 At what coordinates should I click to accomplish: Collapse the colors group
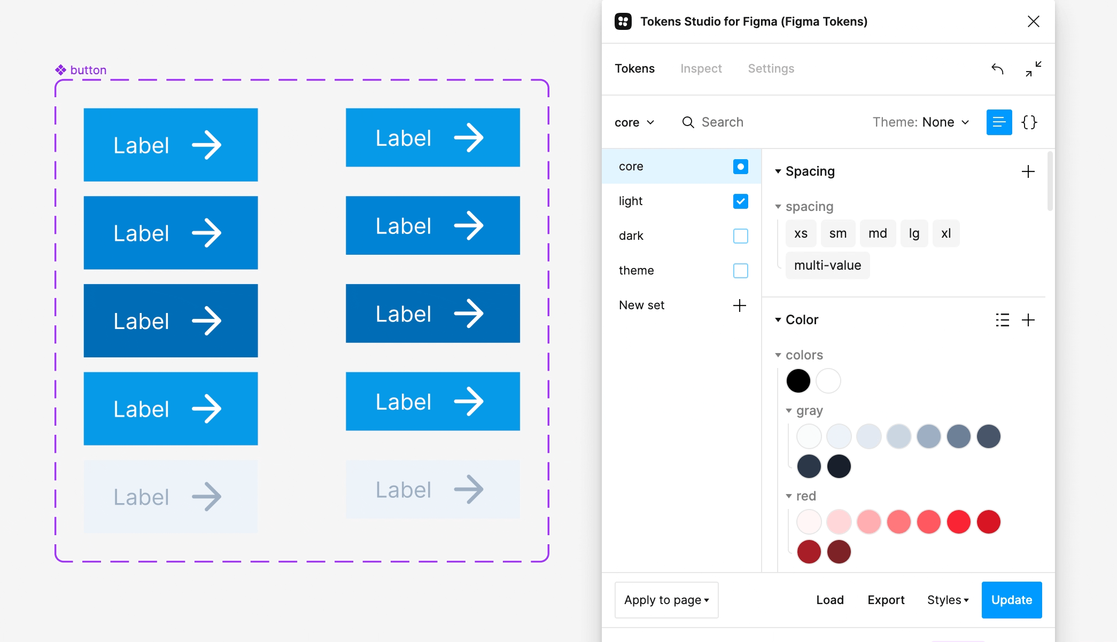click(778, 355)
